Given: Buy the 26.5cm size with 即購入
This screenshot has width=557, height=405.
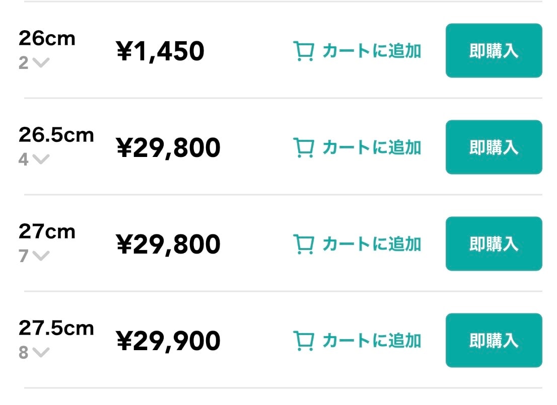Looking at the screenshot, I should point(494,147).
